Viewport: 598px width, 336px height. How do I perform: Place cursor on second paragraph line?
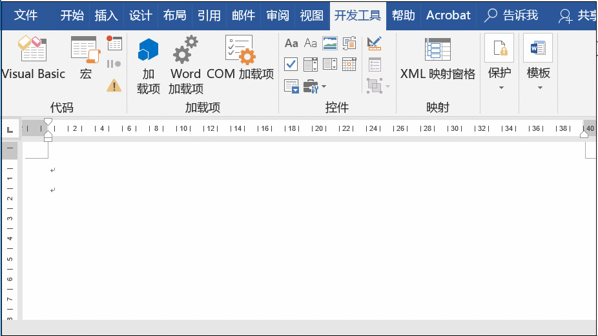52,190
